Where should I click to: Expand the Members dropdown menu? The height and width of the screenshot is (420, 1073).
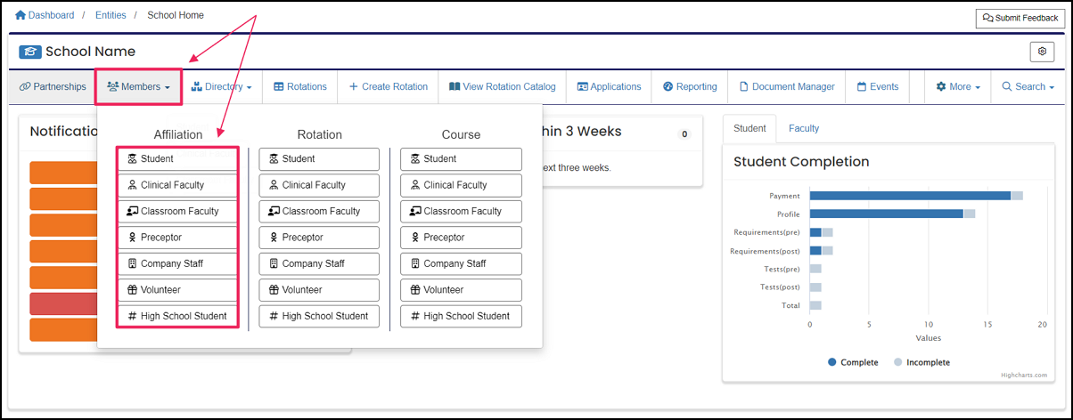[139, 86]
